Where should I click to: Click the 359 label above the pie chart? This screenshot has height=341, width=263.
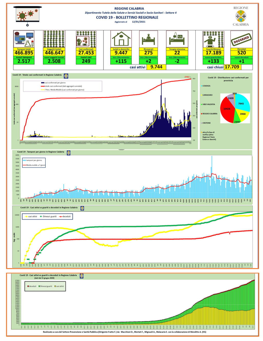coord(234,94)
